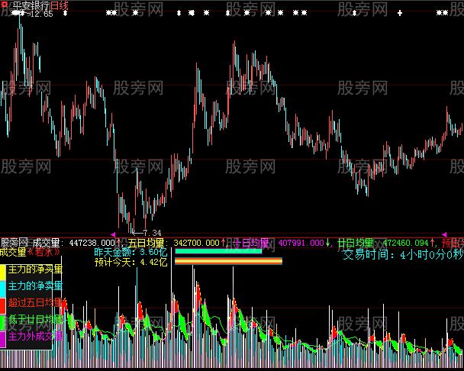Viewport: 464px width, 371px height.
Task: Click the green 低于廿日均量 legend swatch
Action: tap(4, 319)
